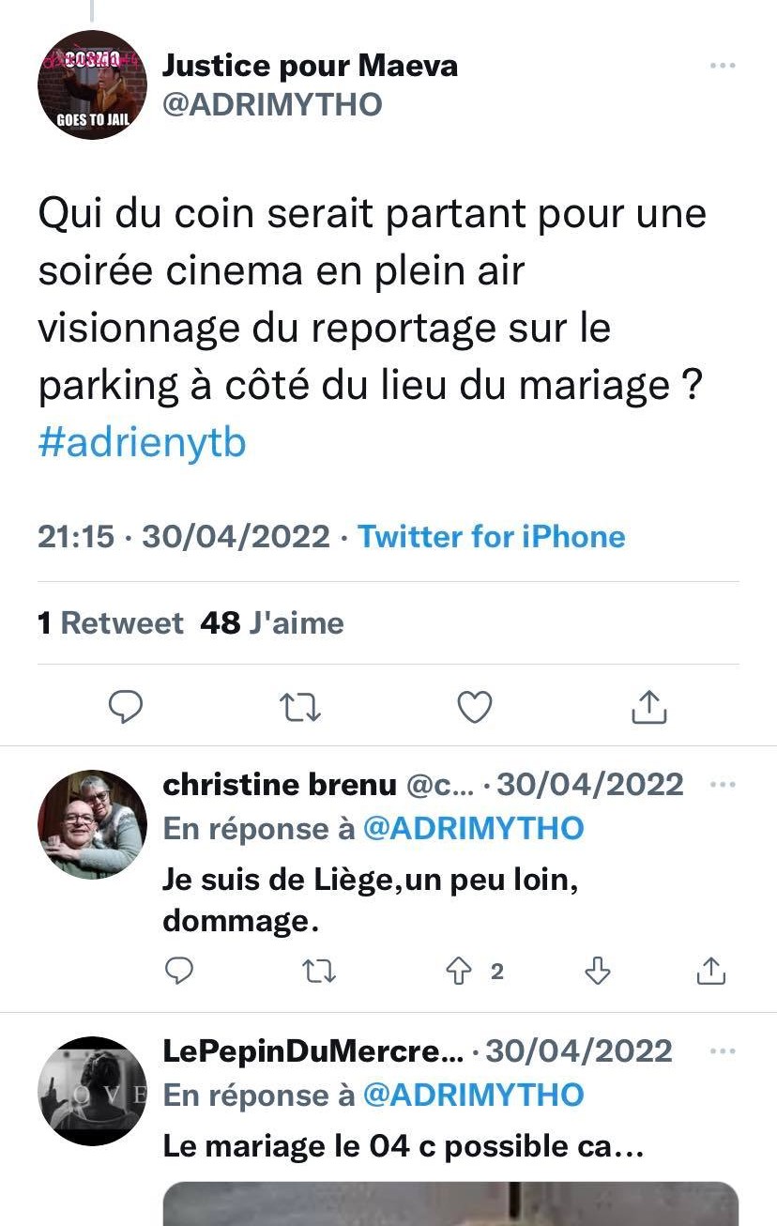Open @ADRIMYTHO mention in christine's reply
The height and width of the screenshot is (1226, 777).
[473, 828]
